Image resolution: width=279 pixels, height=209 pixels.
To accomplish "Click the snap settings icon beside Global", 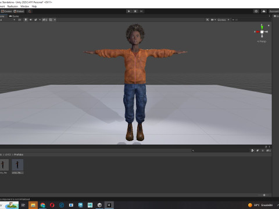I will [30, 12].
